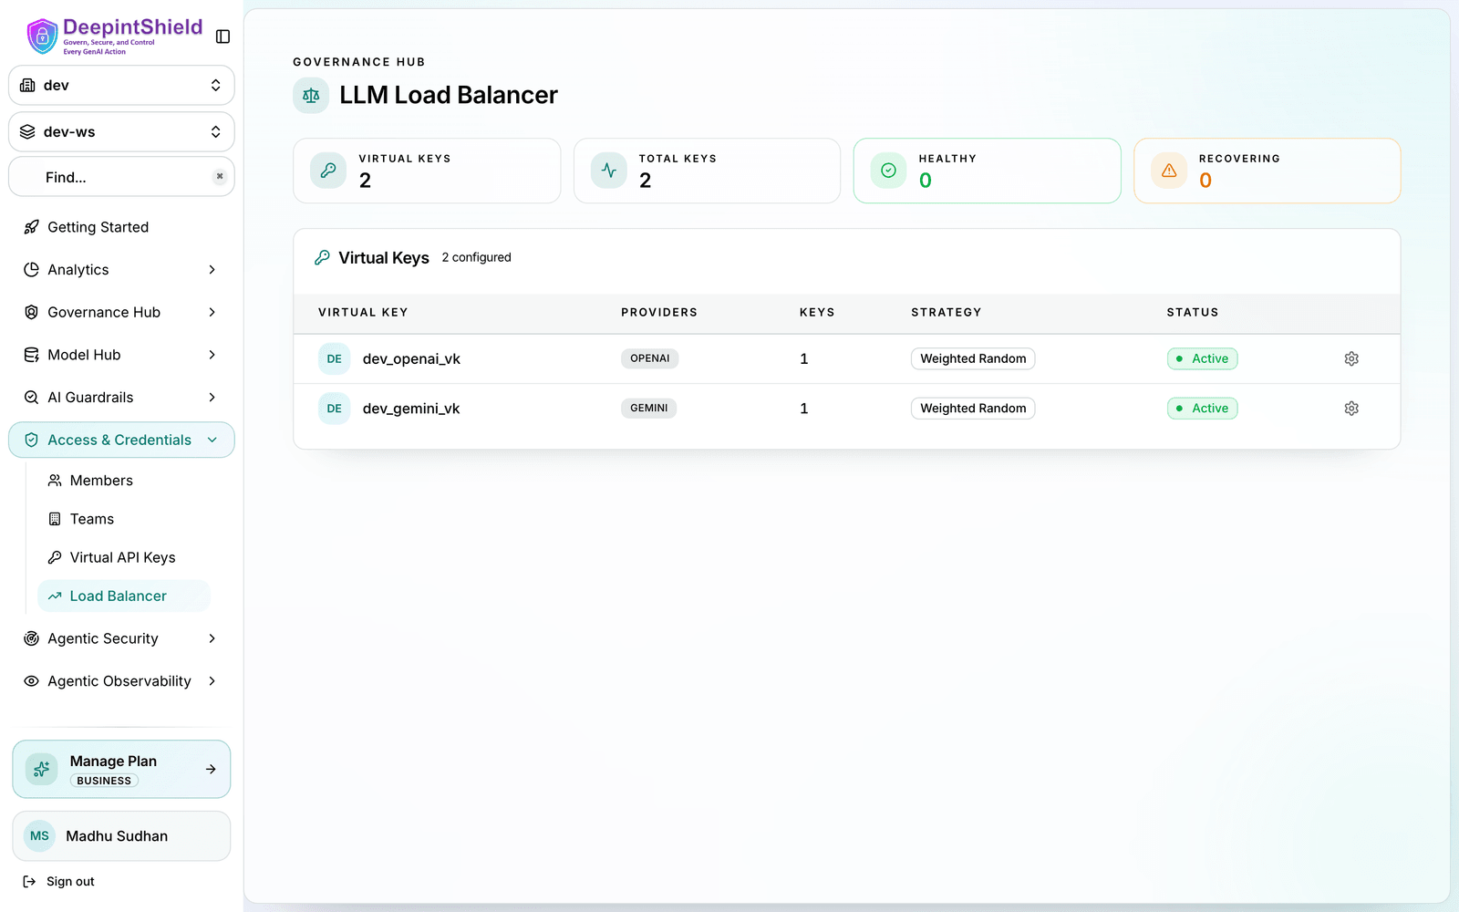Screen dimensions: 1459x912
Task: Click the Agentic Observability eye icon
Action: pos(31,681)
